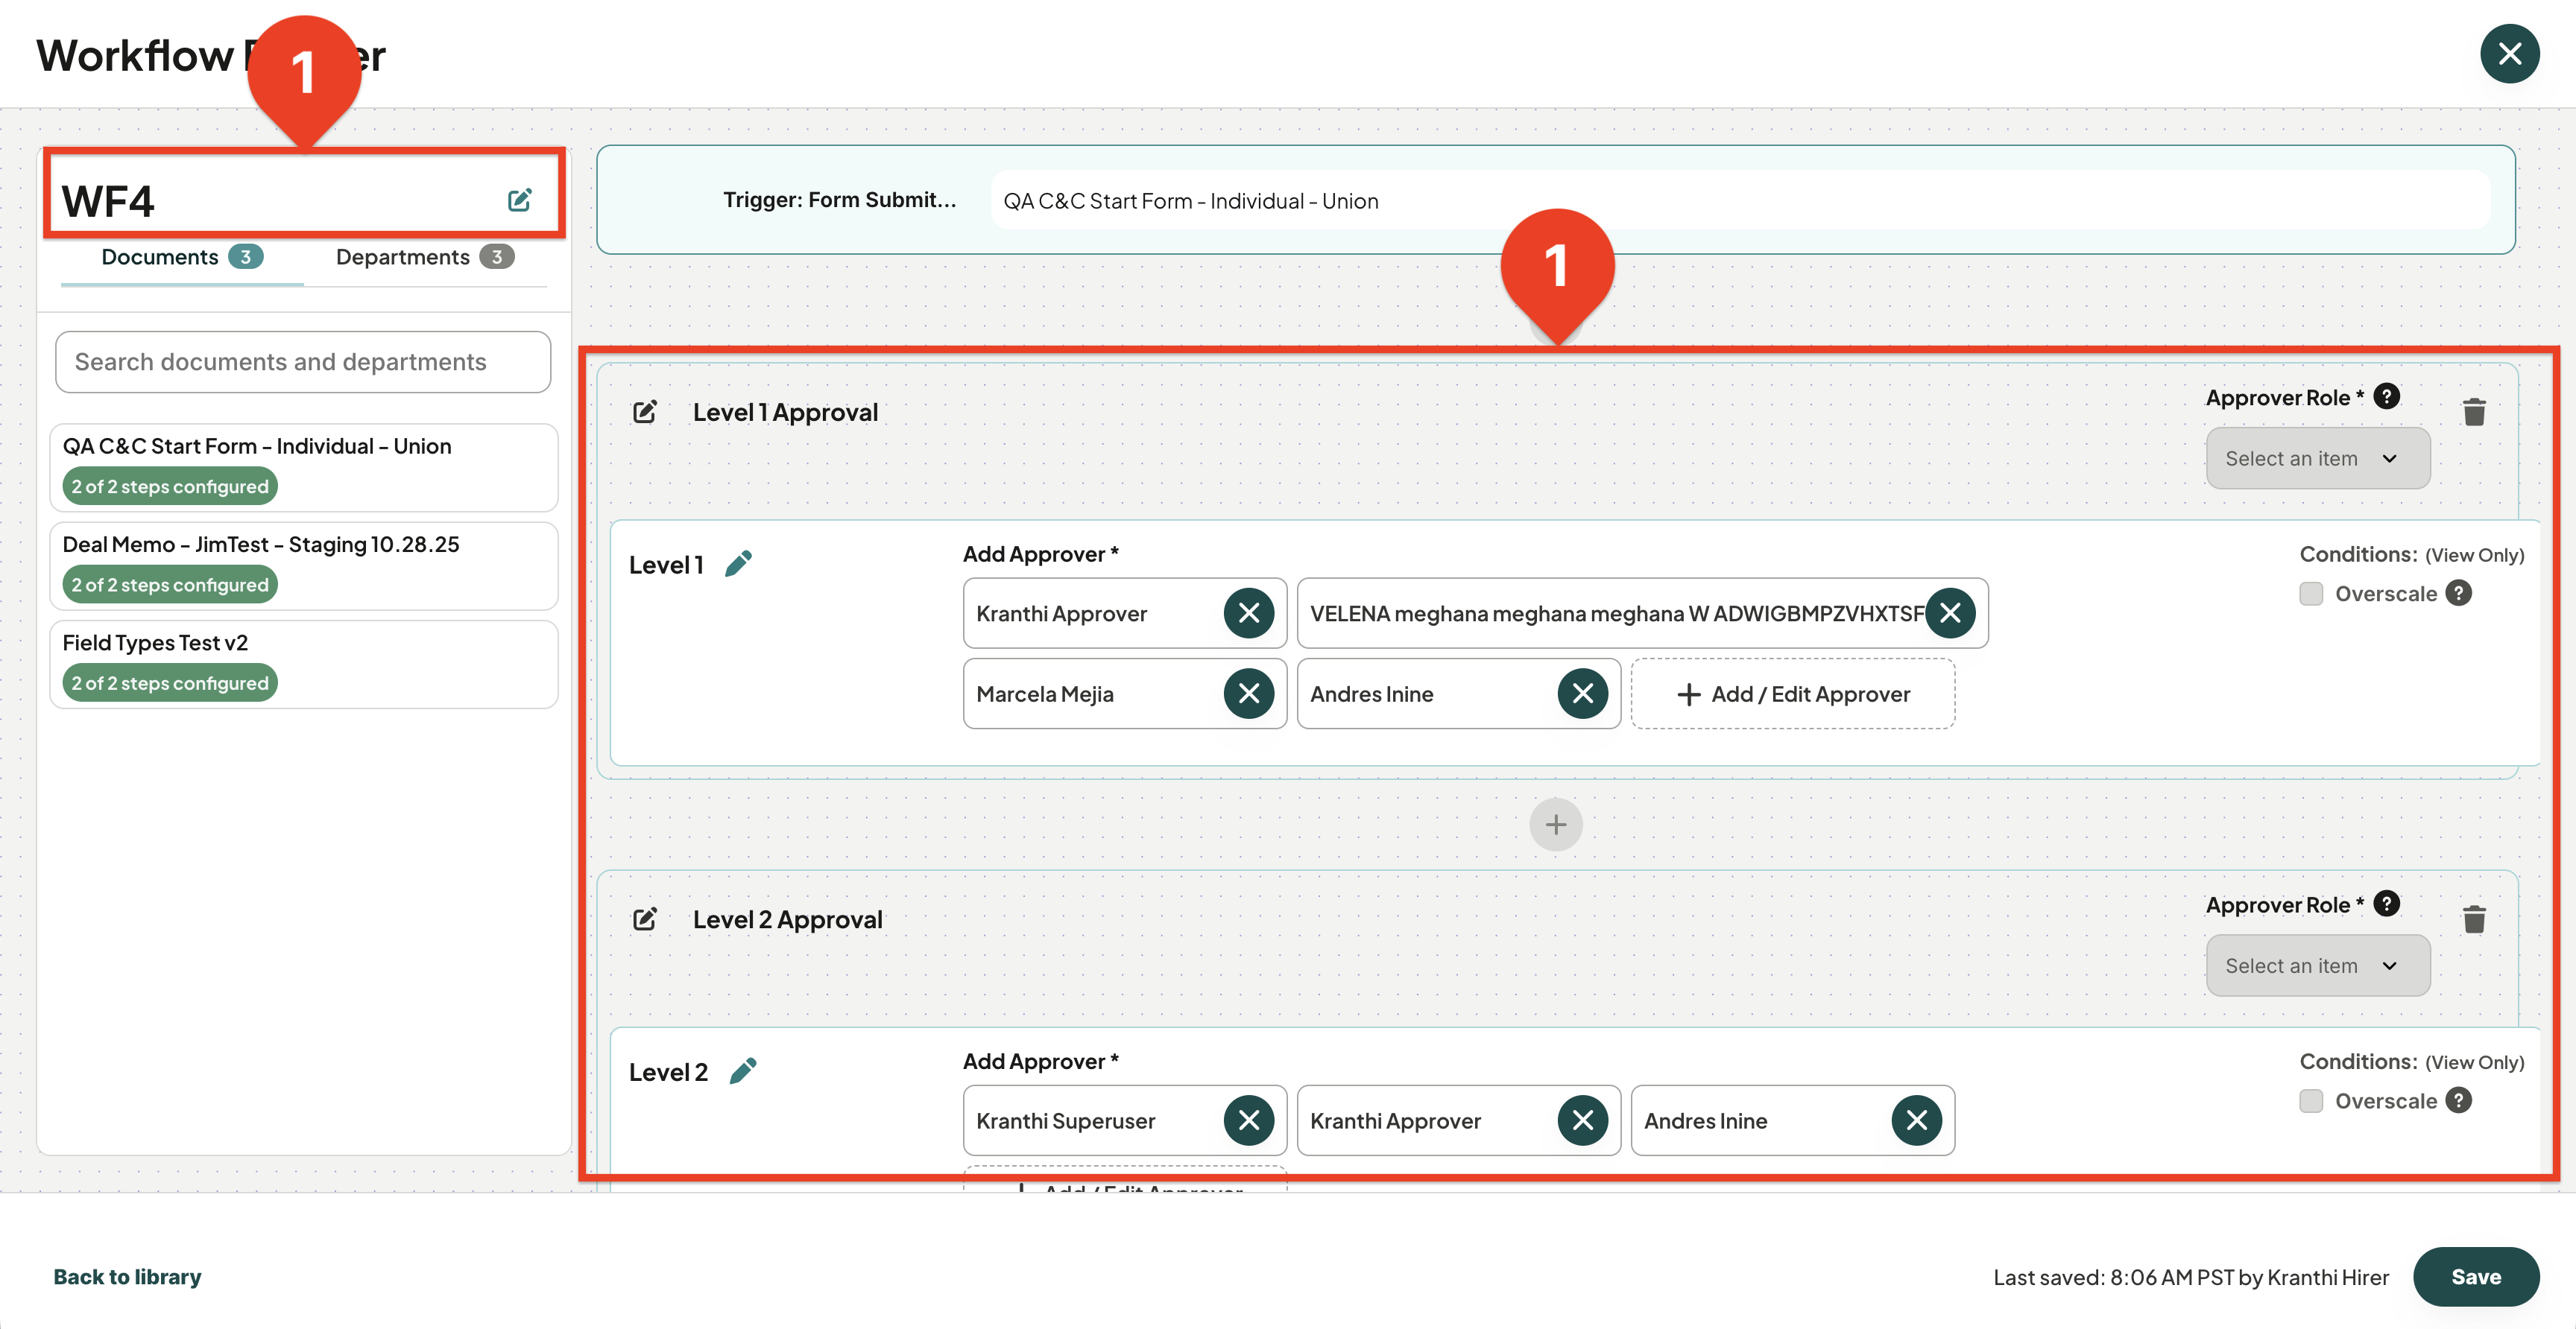Remove Marcela Mejia approver

coord(1249,694)
